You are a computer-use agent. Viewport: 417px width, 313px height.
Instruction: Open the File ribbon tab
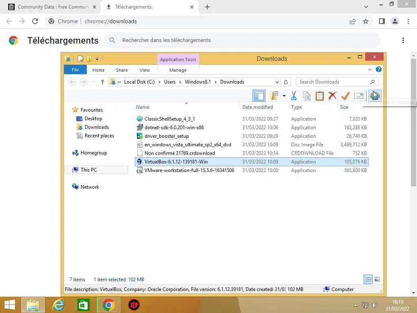(75, 70)
